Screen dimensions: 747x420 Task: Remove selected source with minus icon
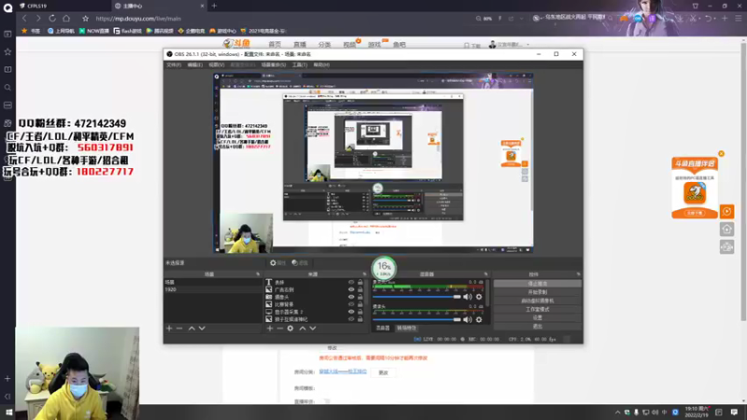click(280, 329)
